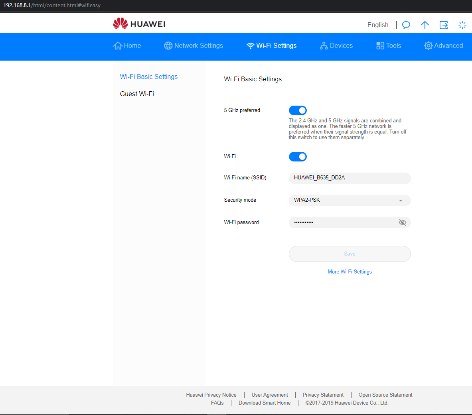Viewport: 472px width, 415px height.
Task: Switch to the Tools tab
Action: [389, 46]
